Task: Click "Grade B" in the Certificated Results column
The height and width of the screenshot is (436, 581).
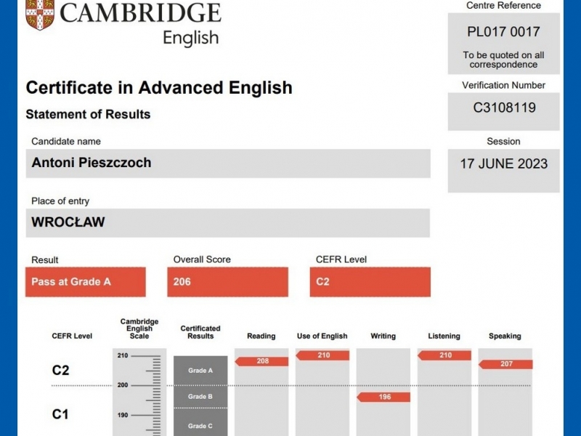Action: (x=200, y=397)
